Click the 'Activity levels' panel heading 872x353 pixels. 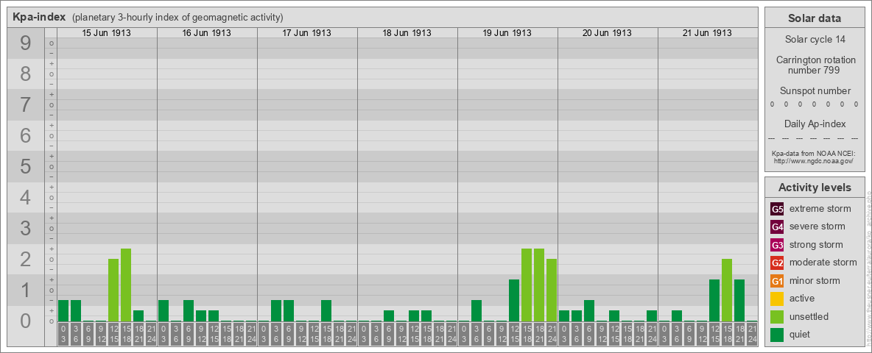coord(815,188)
